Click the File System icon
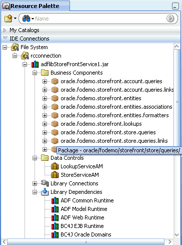The image size is (182, 245). (x=15, y=47)
